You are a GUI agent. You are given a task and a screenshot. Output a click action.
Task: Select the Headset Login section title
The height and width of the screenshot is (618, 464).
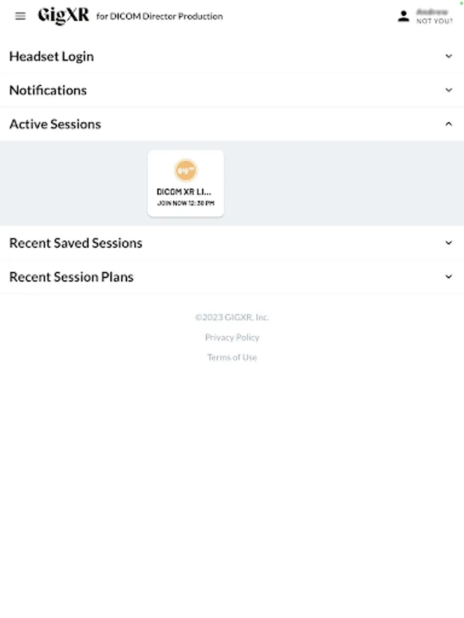click(x=52, y=56)
